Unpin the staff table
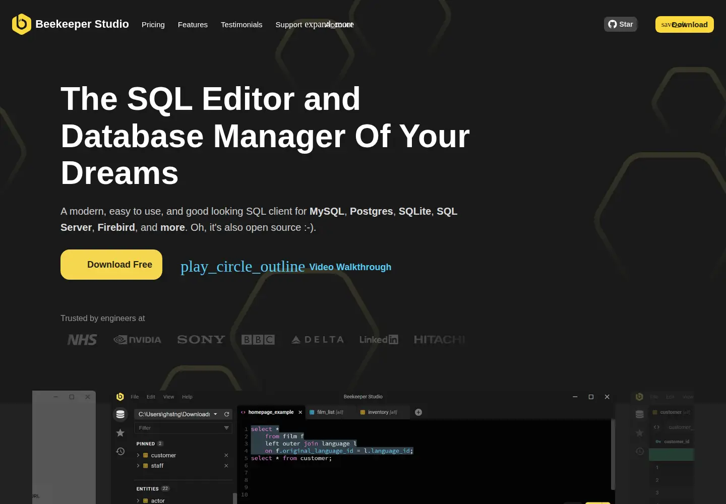This screenshot has width=726, height=504. coord(226,466)
